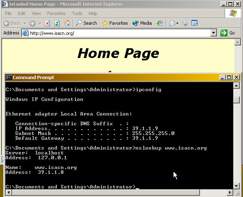Screen dimensions: 243x197
Task: Stop page loading with red X icon
Action: 47,24
